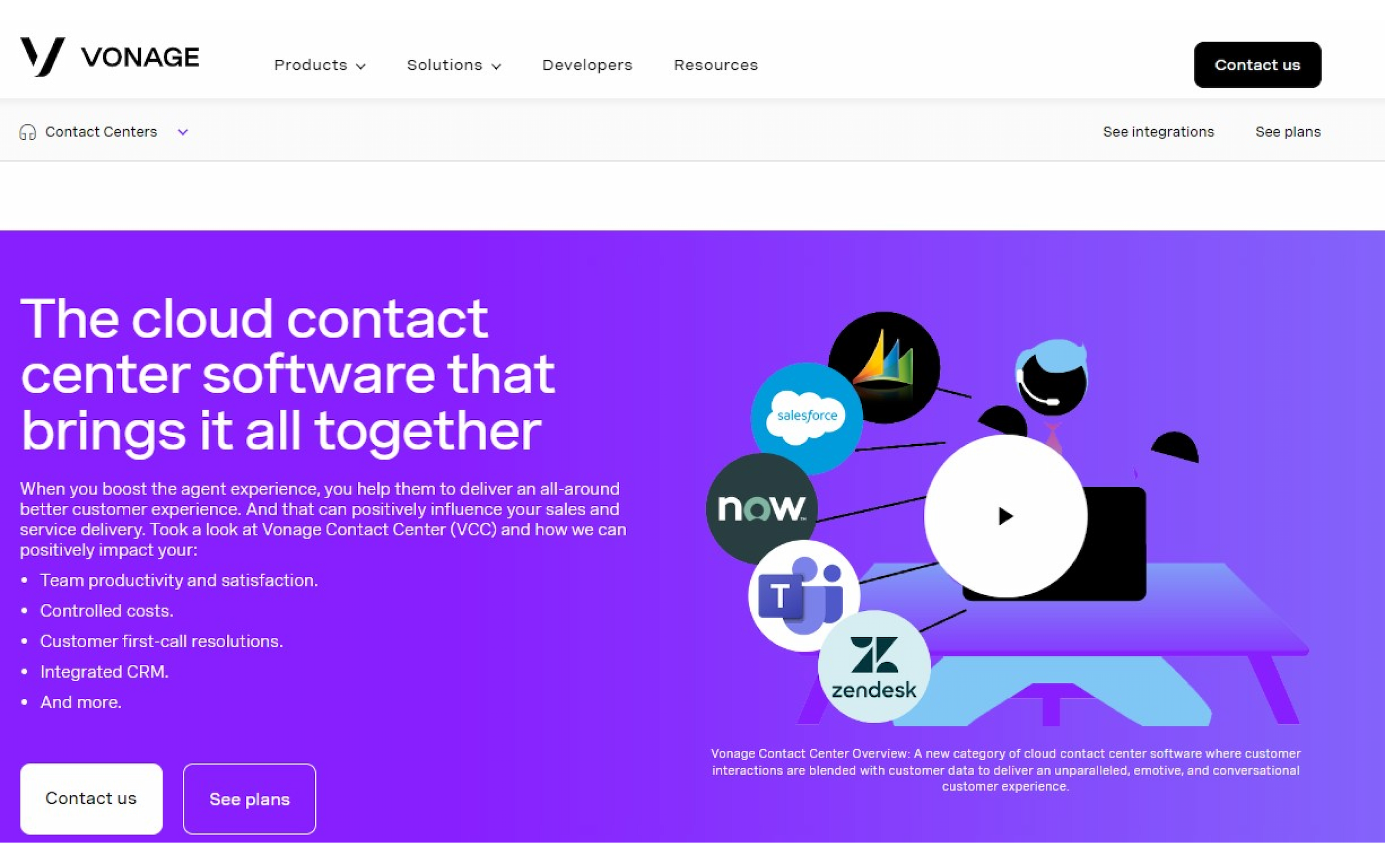This screenshot has width=1385, height=864.
Task: Click the See plans button
Action: [249, 798]
